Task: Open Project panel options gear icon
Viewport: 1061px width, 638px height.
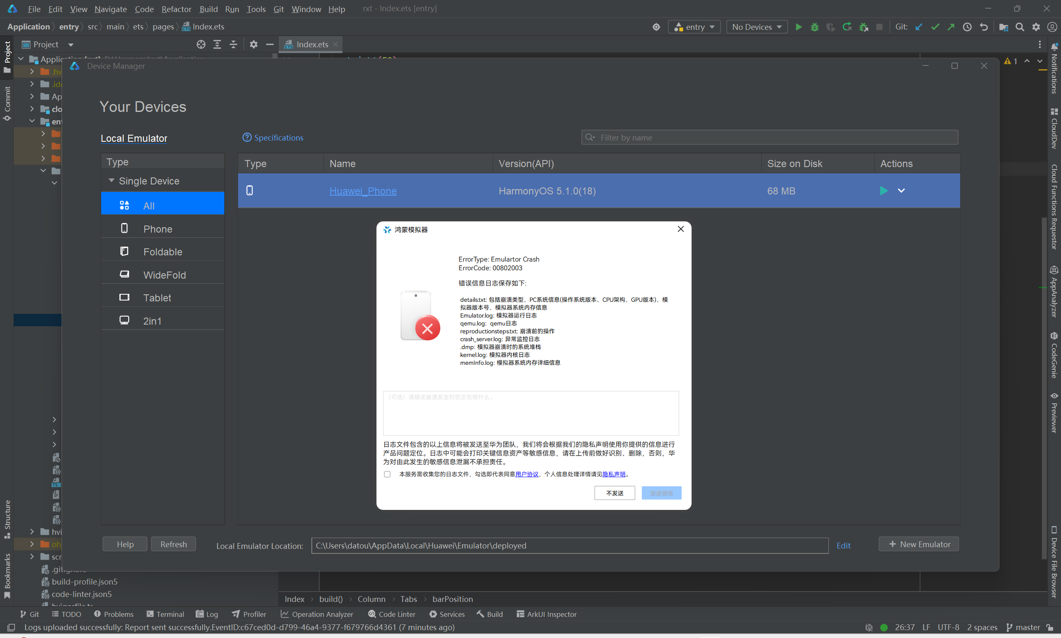Action: [x=254, y=44]
